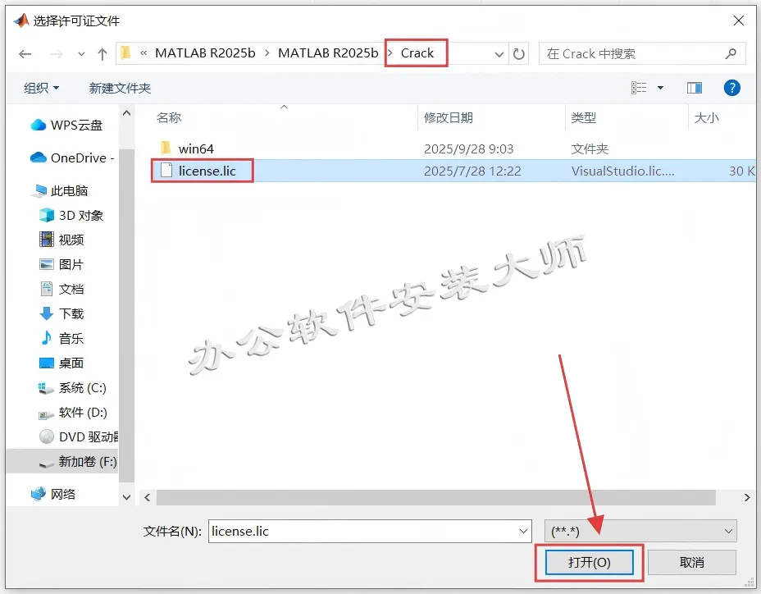Click the 桌面 desktop icon
Viewport: 761px width, 594px height.
pyautogui.click(x=47, y=363)
